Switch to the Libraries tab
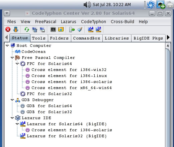This screenshot has height=147, width=174. coord(117,38)
